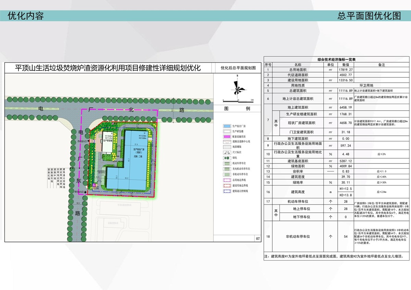
Task: Click the 优化内容 header title
Action: (x=26, y=16)
